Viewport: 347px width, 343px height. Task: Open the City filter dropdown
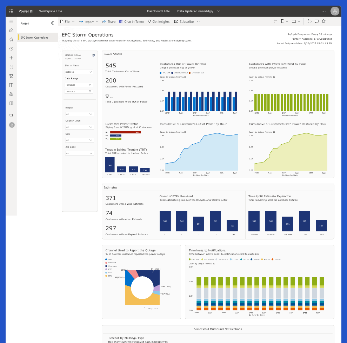point(79,140)
